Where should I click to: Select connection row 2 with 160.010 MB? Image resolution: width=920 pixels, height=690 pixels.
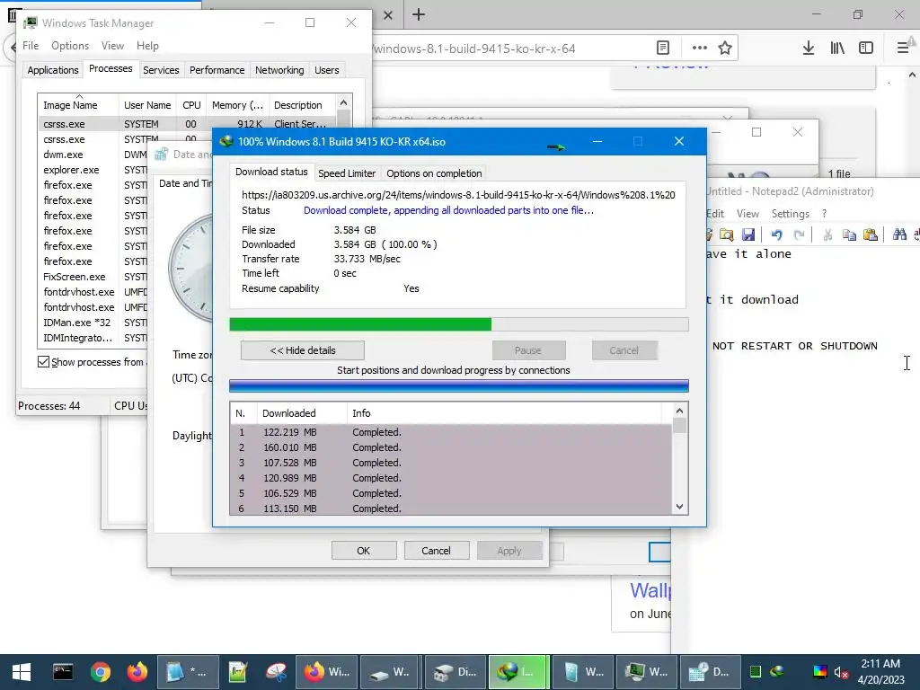pyautogui.click(x=451, y=447)
